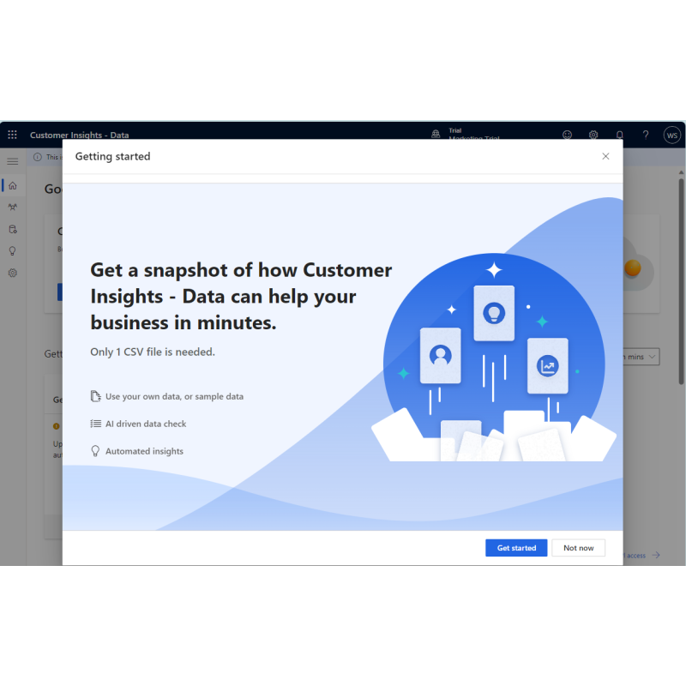Open the notifications bell
686x686 pixels.
[619, 135]
